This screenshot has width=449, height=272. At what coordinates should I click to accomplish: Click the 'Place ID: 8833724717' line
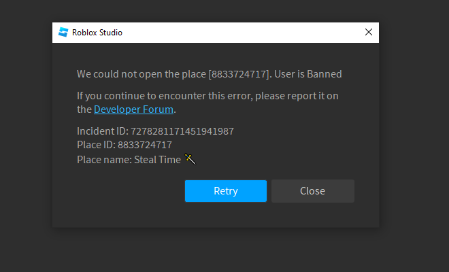[x=124, y=145]
